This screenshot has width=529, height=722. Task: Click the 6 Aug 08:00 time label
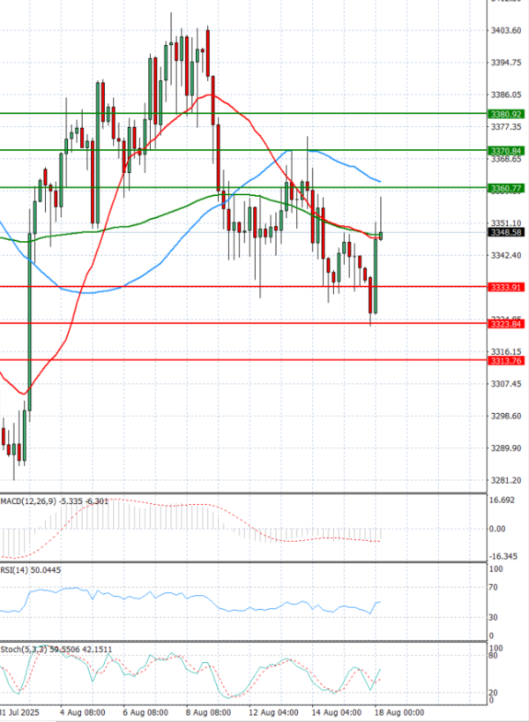pos(145,712)
